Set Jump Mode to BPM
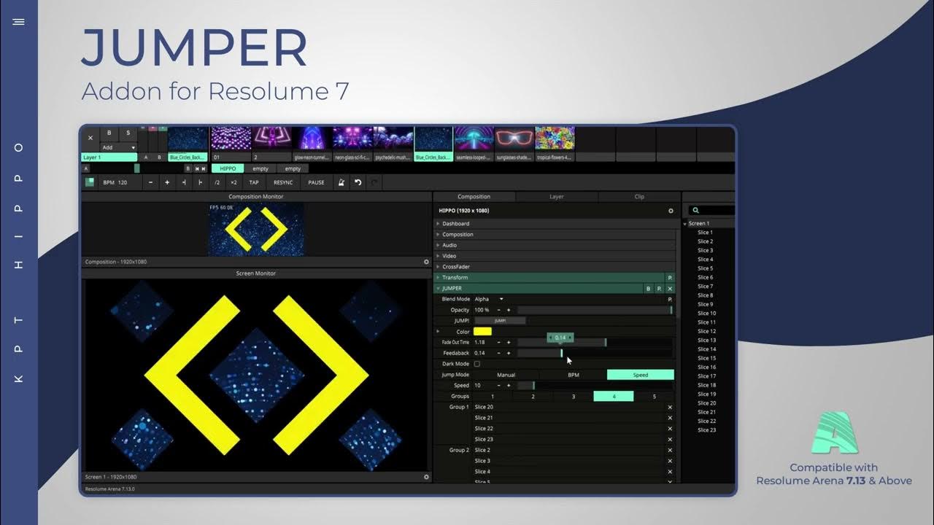Viewport: 934px width, 525px height. pos(574,375)
